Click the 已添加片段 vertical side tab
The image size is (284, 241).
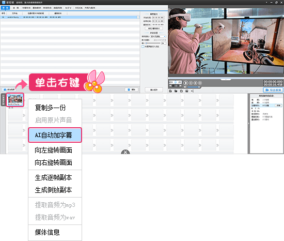click(3, 100)
